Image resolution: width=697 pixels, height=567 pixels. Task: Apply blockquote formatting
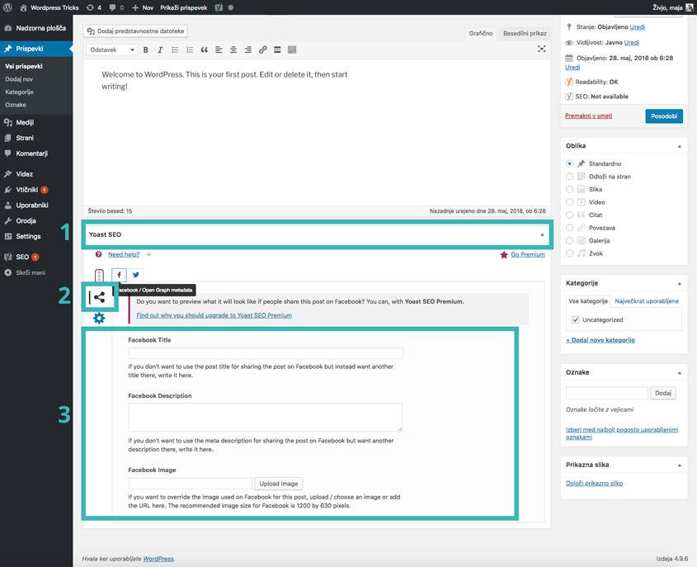click(x=204, y=50)
